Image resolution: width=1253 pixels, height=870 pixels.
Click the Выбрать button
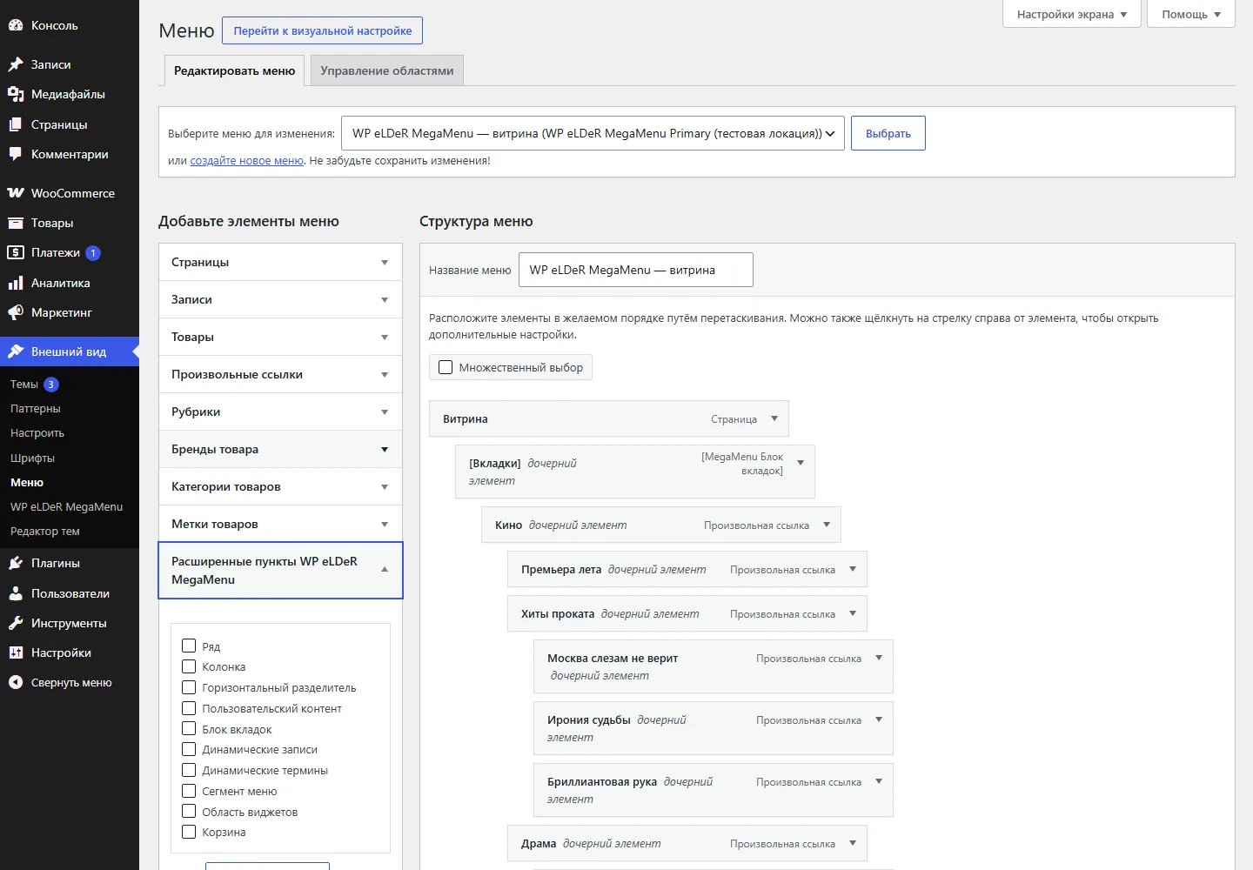[888, 133]
